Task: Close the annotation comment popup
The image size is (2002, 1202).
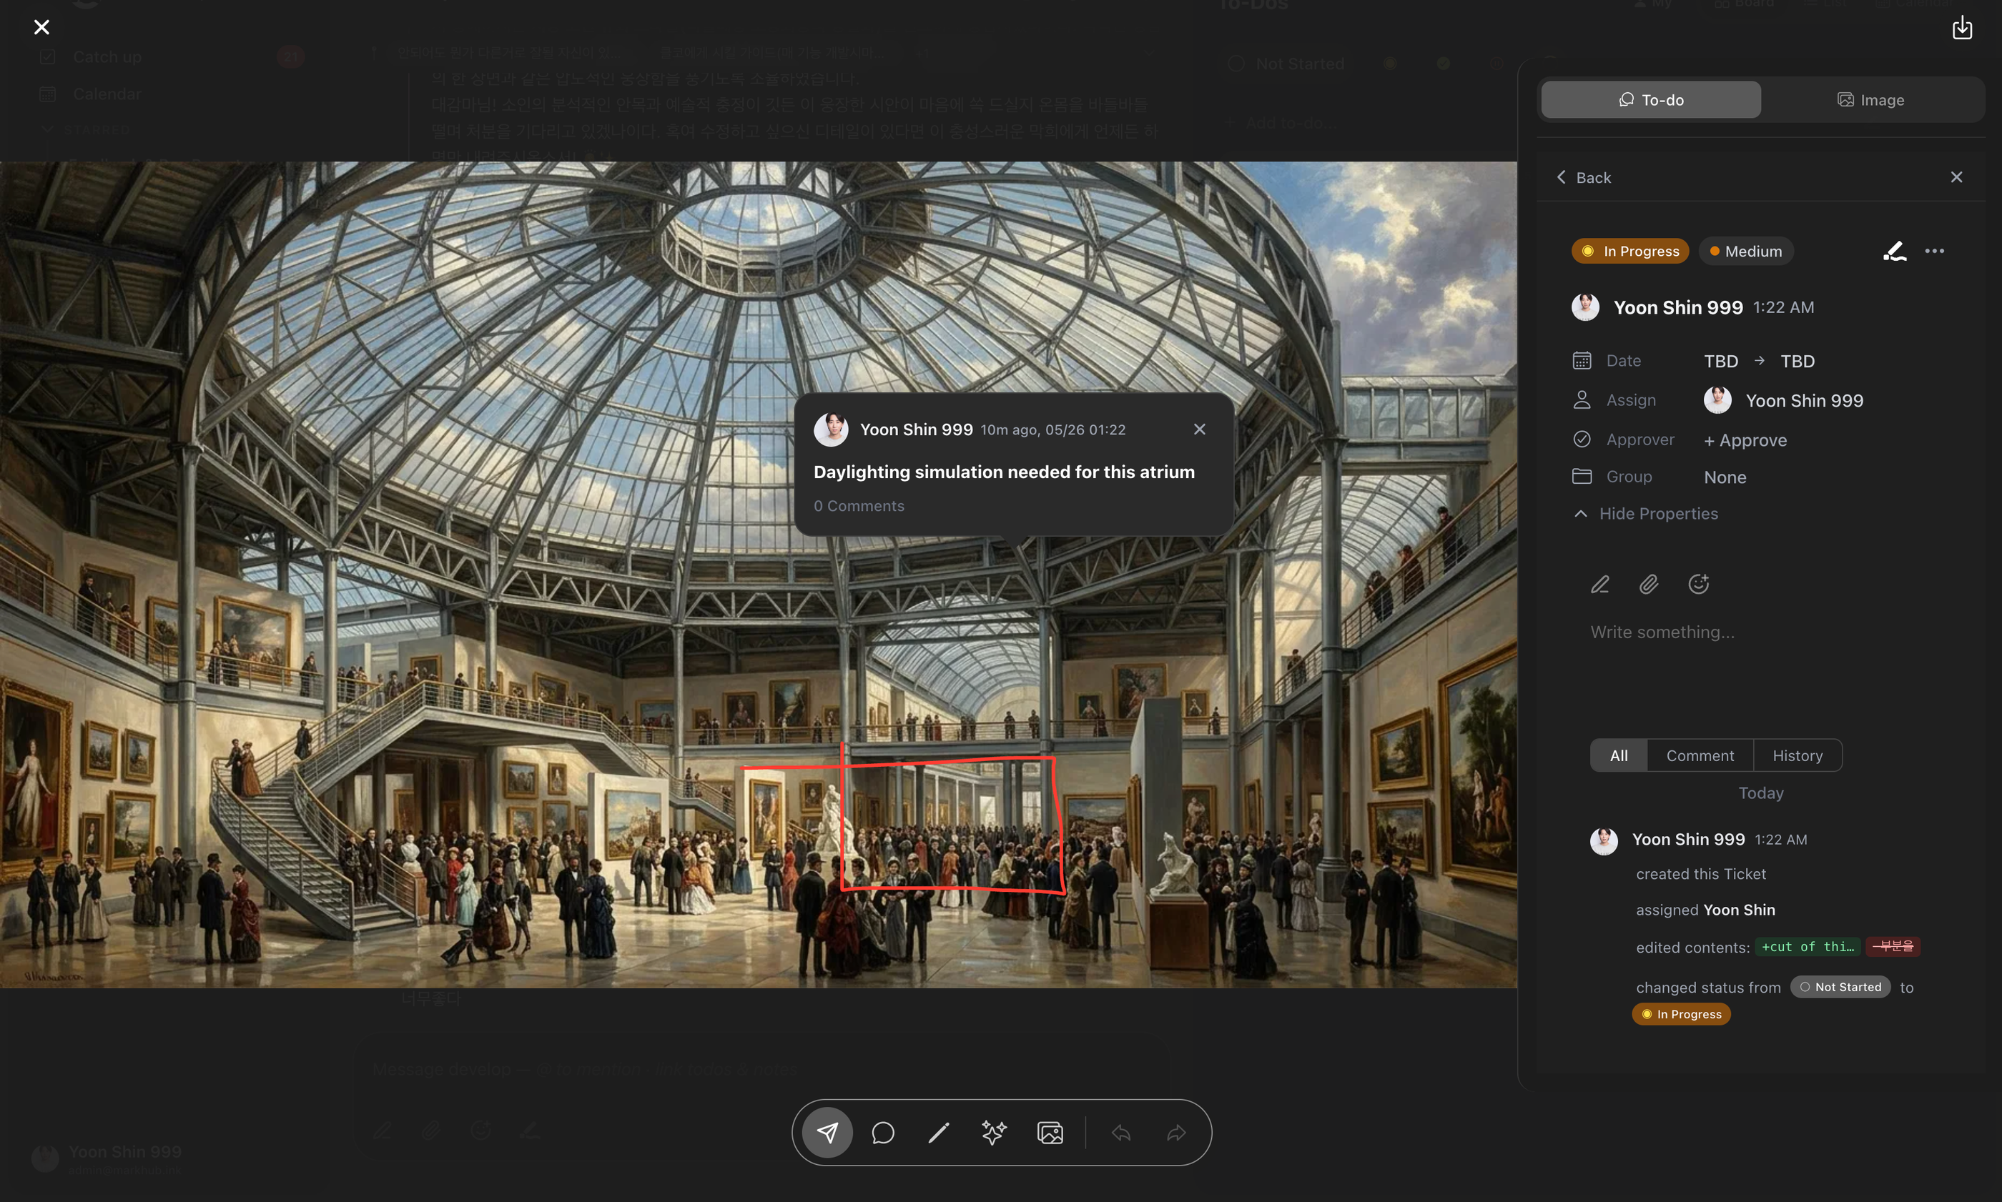Action: tap(1199, 429)
